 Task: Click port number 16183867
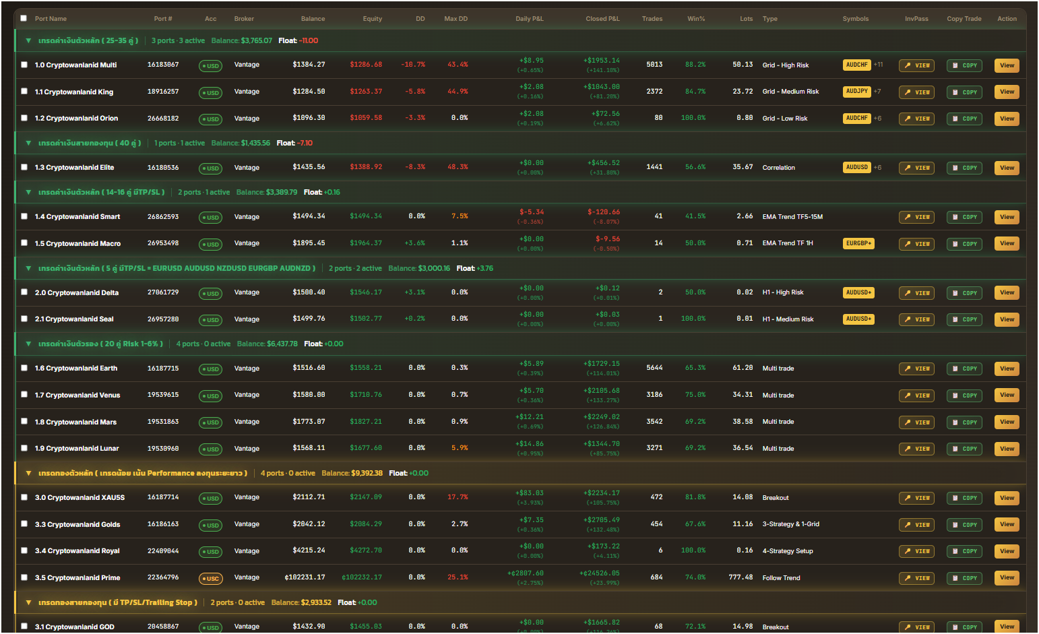(x=163, y=65)
